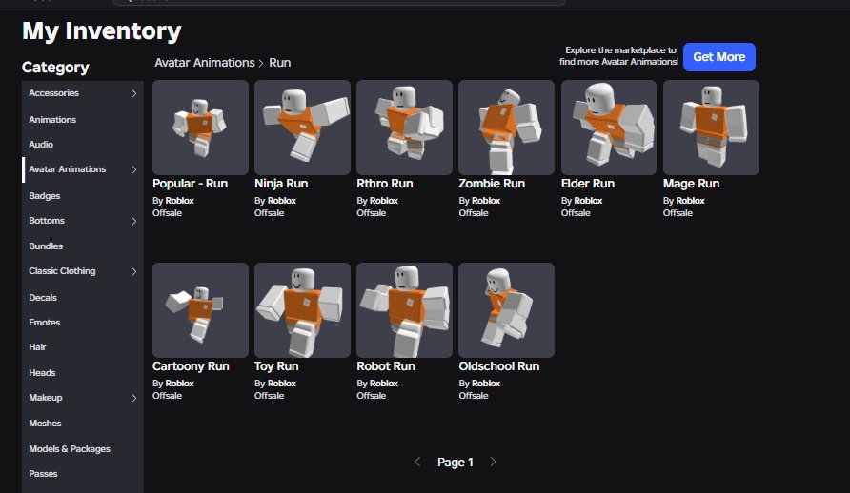
Task: Click the Ninja Run title link
Action: (x=281, y=184)
